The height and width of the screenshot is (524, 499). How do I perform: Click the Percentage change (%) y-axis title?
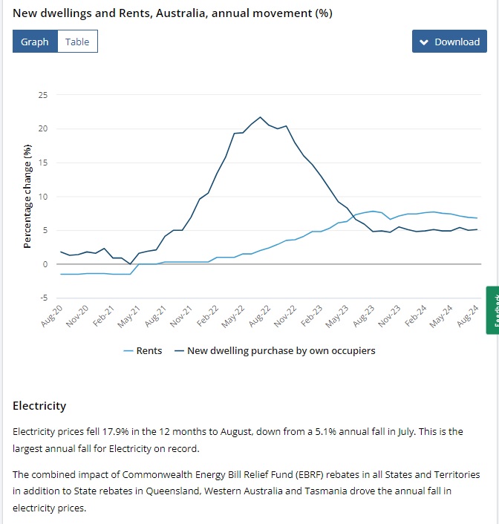point(27,196)
